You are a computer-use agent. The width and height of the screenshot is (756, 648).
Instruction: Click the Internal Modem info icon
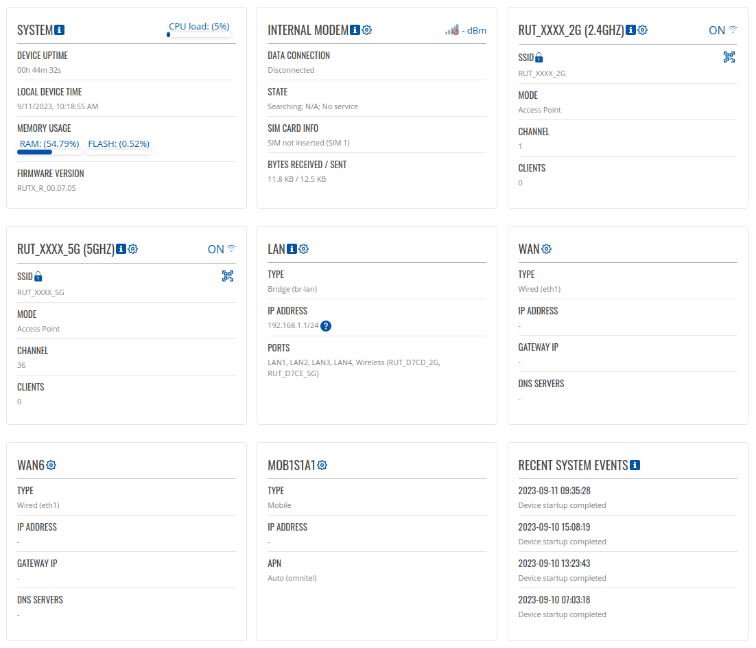click(355, 30)
